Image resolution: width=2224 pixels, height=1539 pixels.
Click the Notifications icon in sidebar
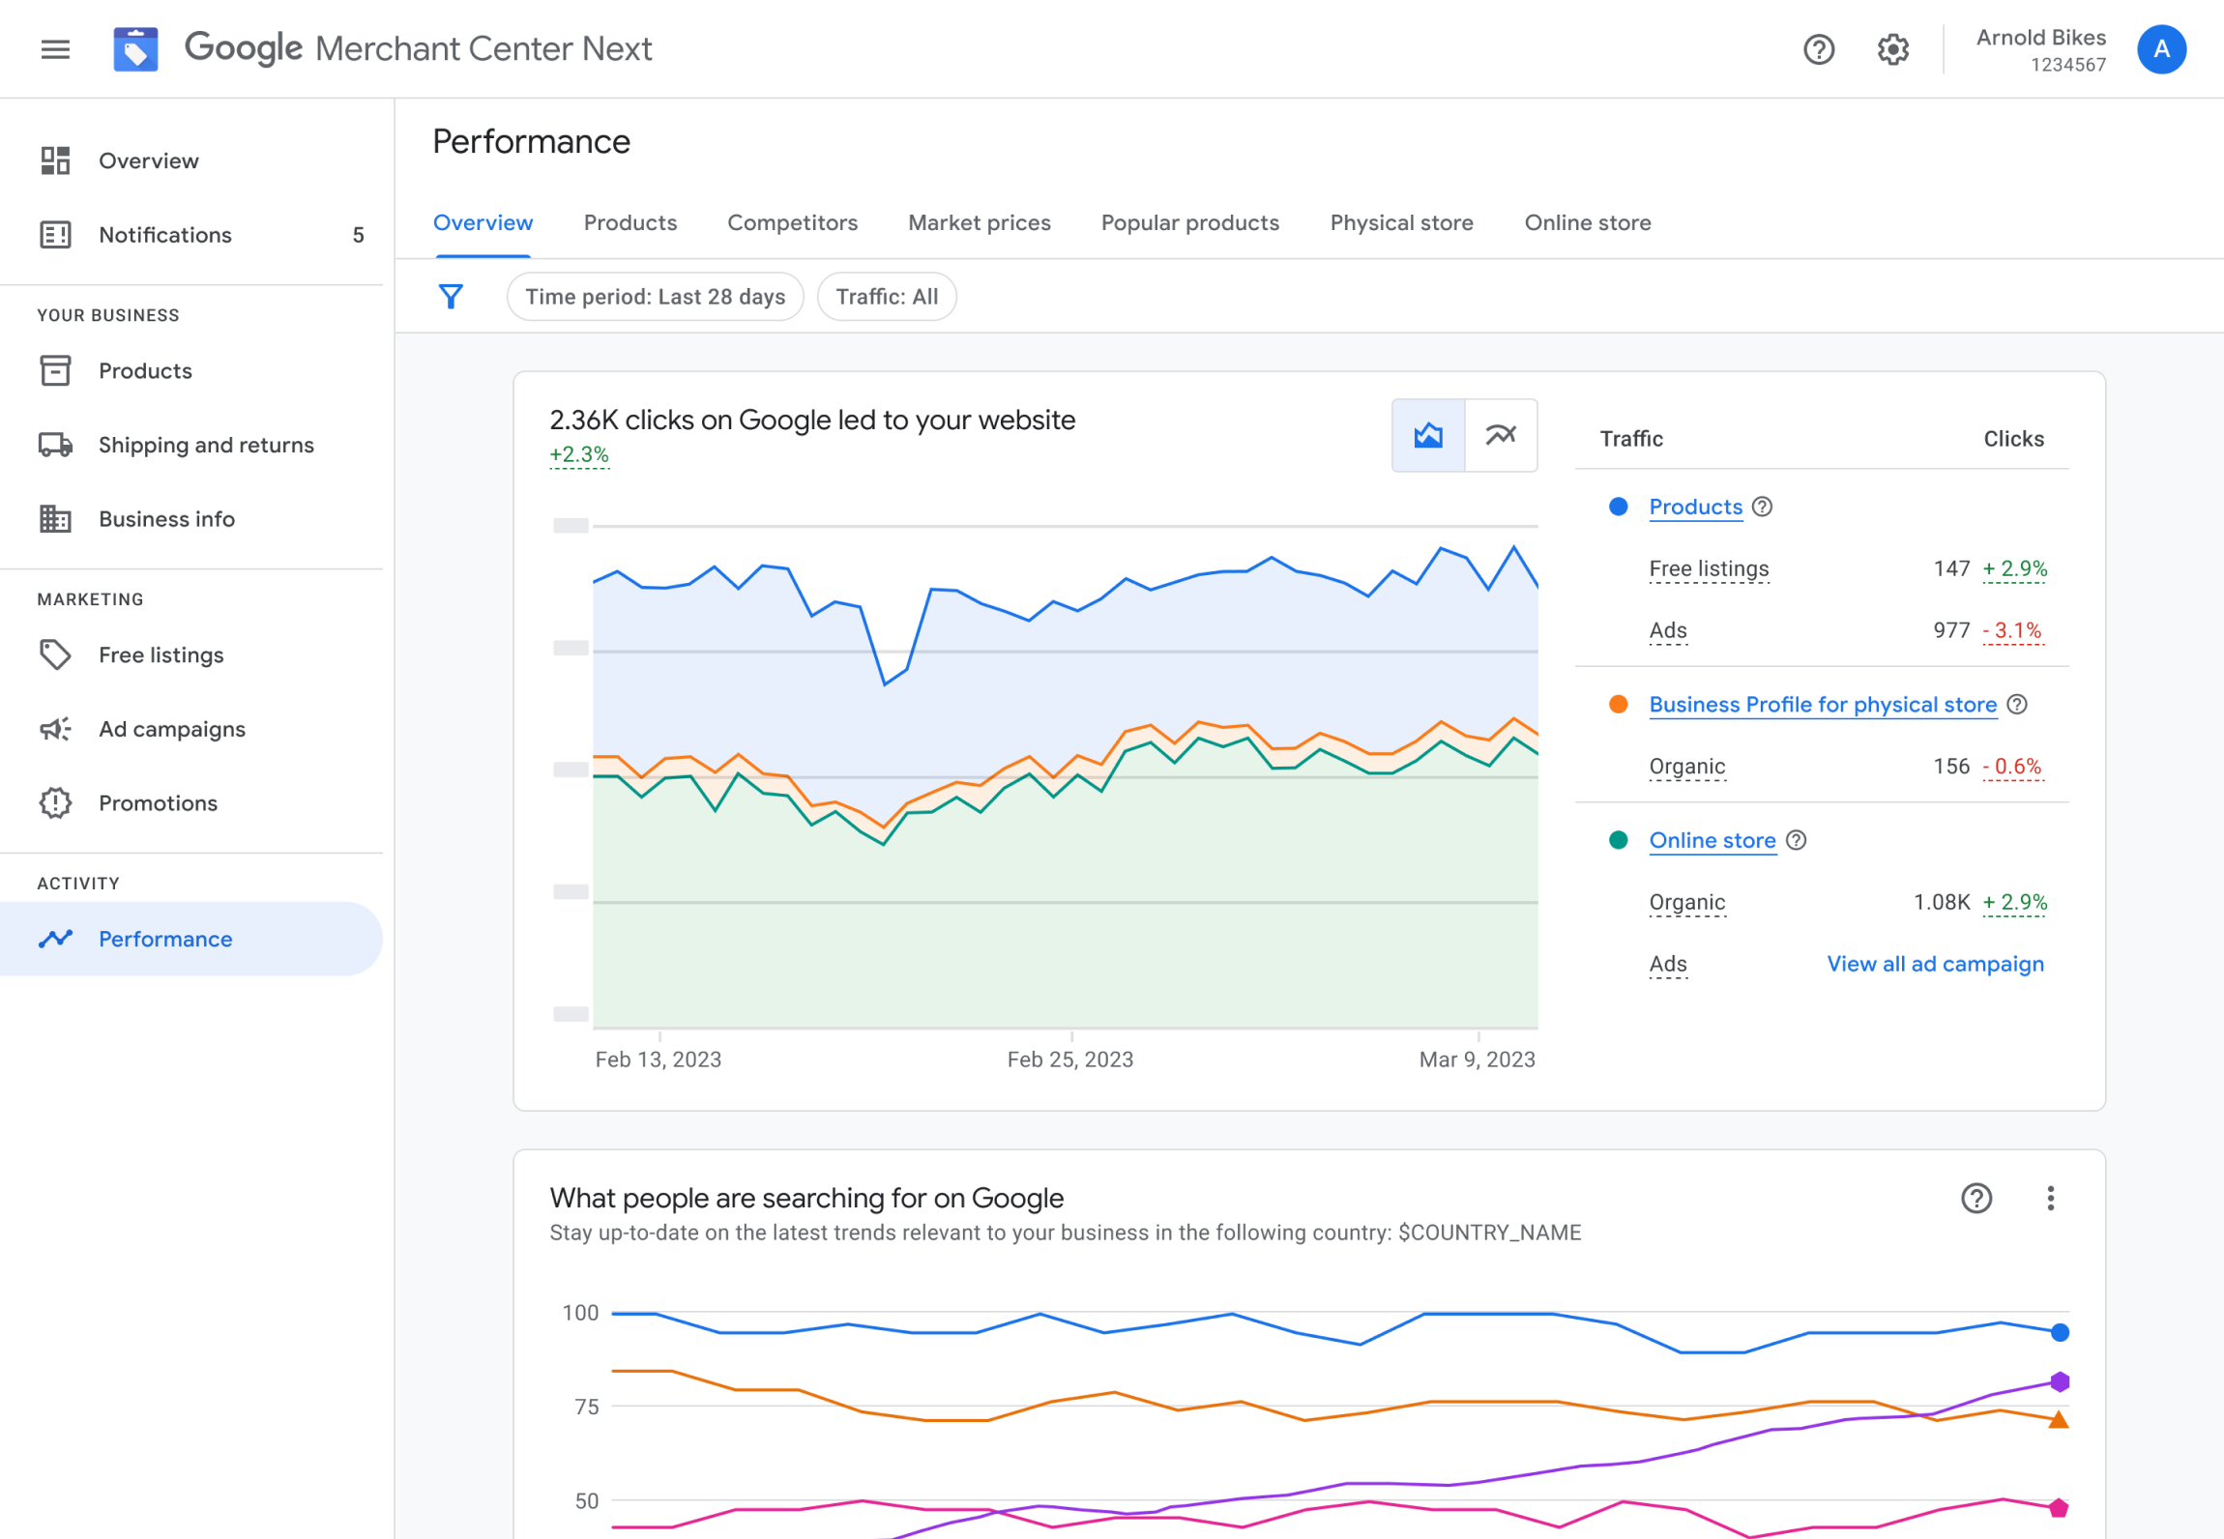(x=55, y=235)
